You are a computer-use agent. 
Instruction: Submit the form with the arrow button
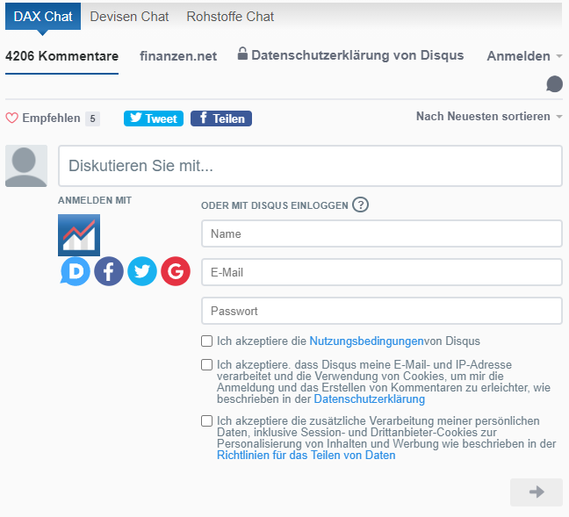tap(536, 492)
